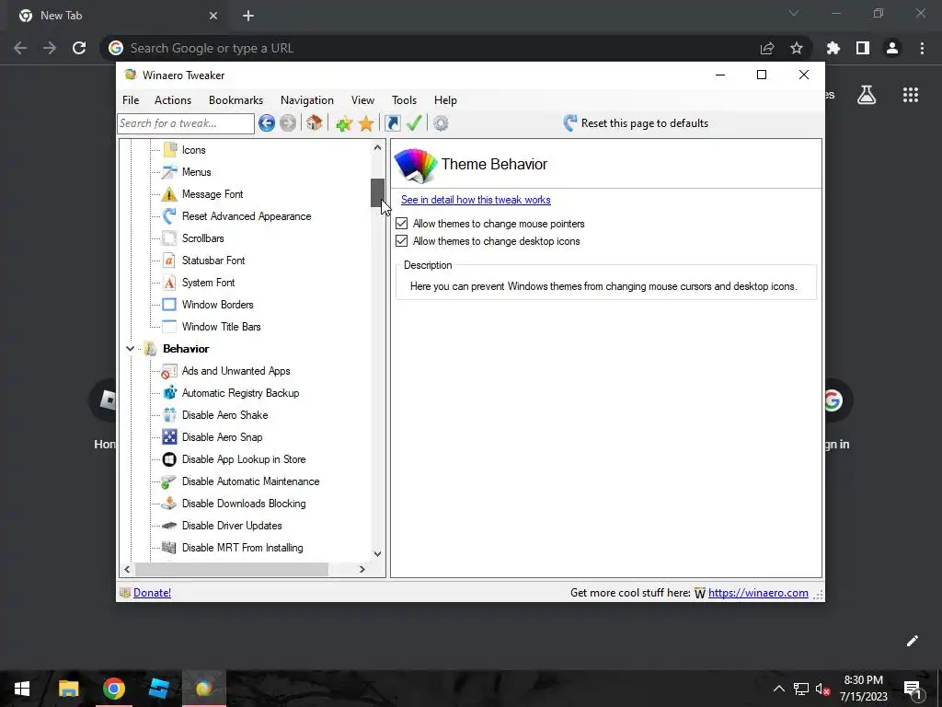Click the Icons folder icon in tree

170,150
